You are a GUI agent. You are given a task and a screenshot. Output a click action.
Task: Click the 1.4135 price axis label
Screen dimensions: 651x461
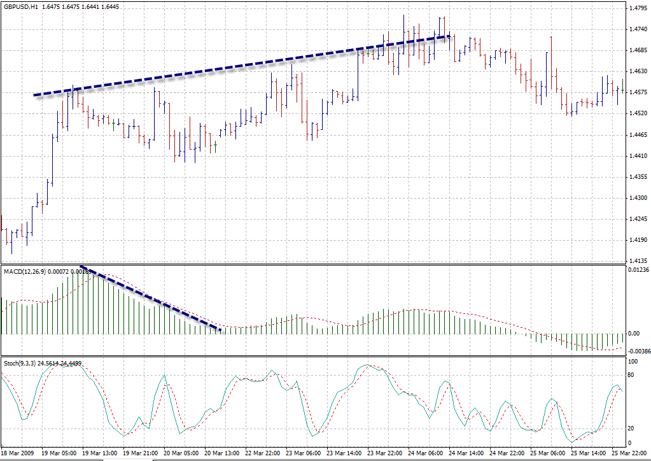point(638,261)
